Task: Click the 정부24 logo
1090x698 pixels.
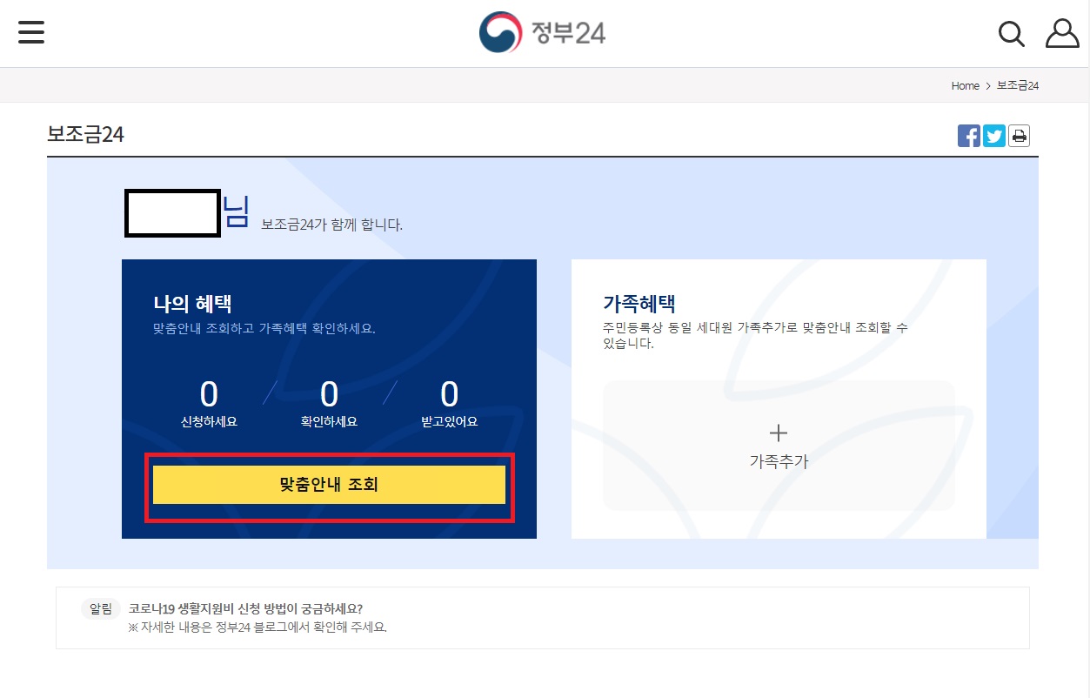Action: coord(542,33)
